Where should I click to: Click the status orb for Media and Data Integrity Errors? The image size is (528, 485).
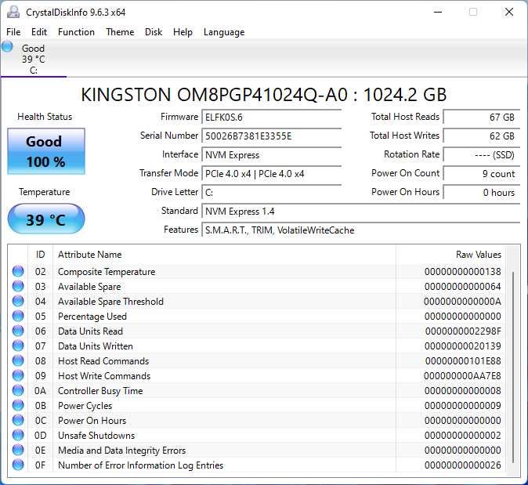tap(18, 450)
